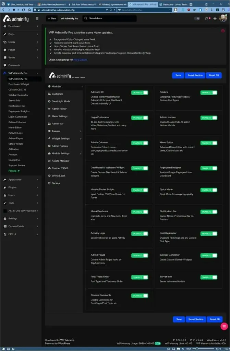Click the Posts pin icon in sidebar
Screen dimensions: 230x351
pyautogui.click(x=5, y=34)
